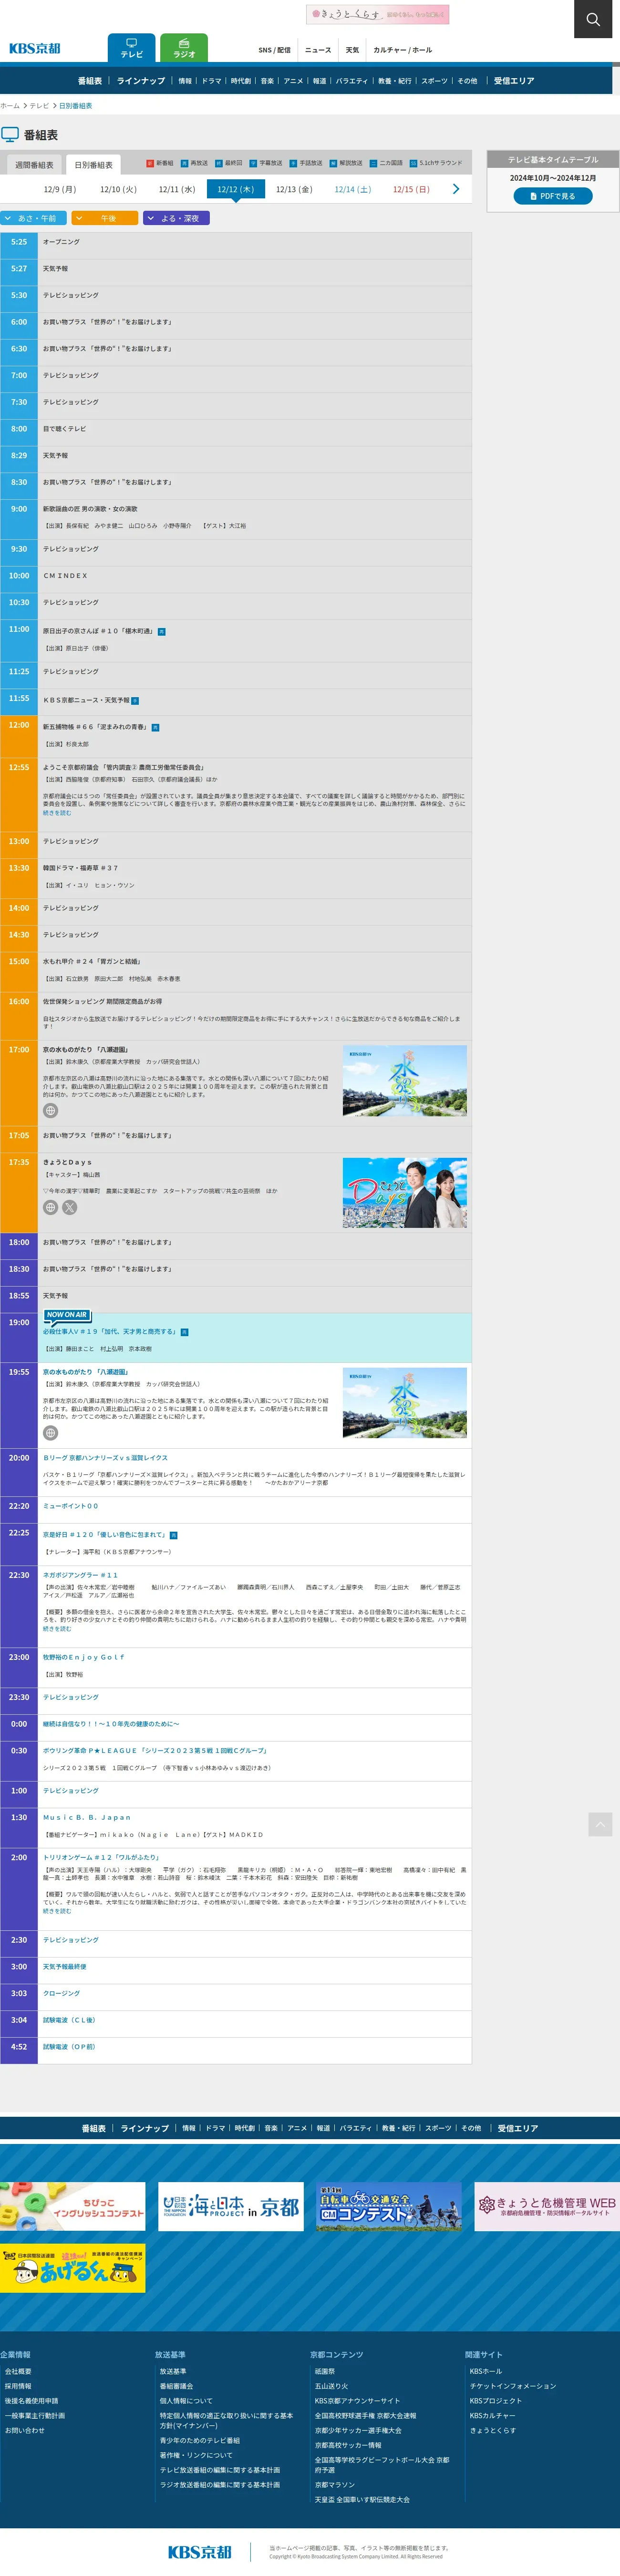Click the KBS京都 logo in header
Image resolution: width=620 pixels, height=2576 pixels.
35,48
